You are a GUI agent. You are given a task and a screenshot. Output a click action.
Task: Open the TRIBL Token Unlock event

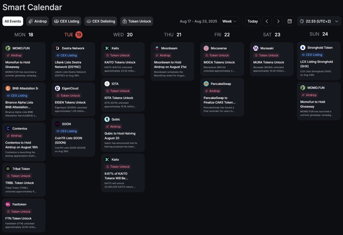point(24,180)
